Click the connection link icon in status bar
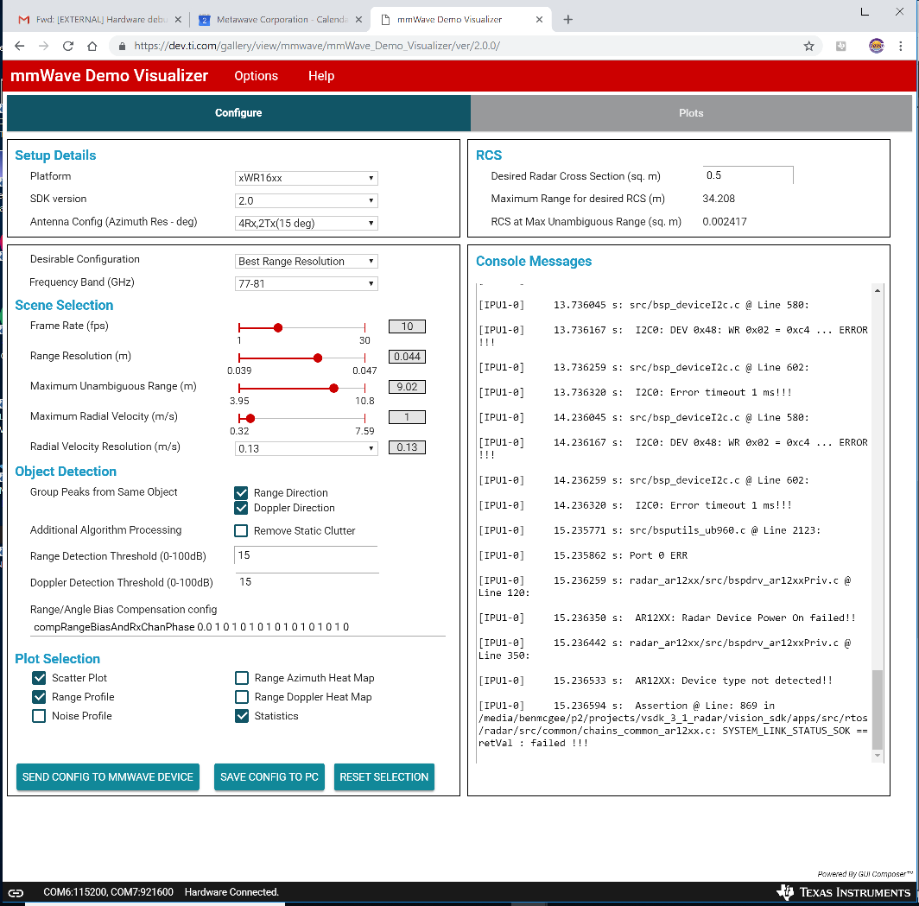This screenshot has height=906, width=919. [x=16, y=892]
